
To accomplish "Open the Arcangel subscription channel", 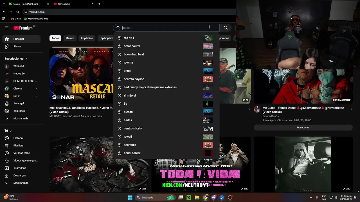I will 21,104.
